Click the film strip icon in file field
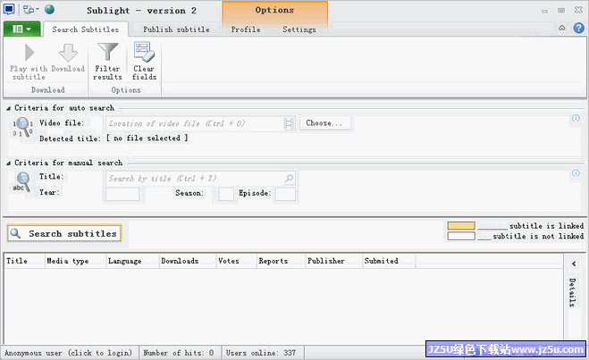Viewport: 589px width, 360px height. [289, 123]
